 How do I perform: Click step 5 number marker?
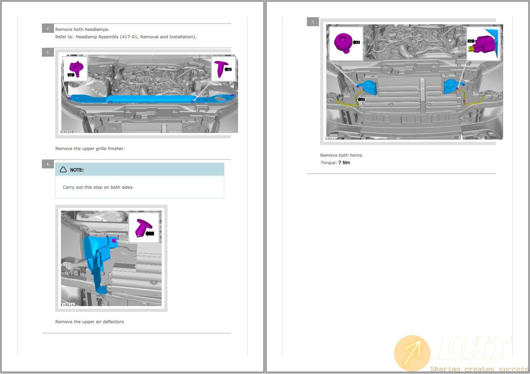tap(48, 52)
